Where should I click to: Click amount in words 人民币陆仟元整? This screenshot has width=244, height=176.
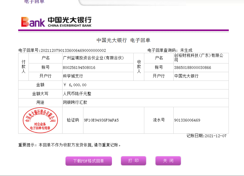coord(77,94)
